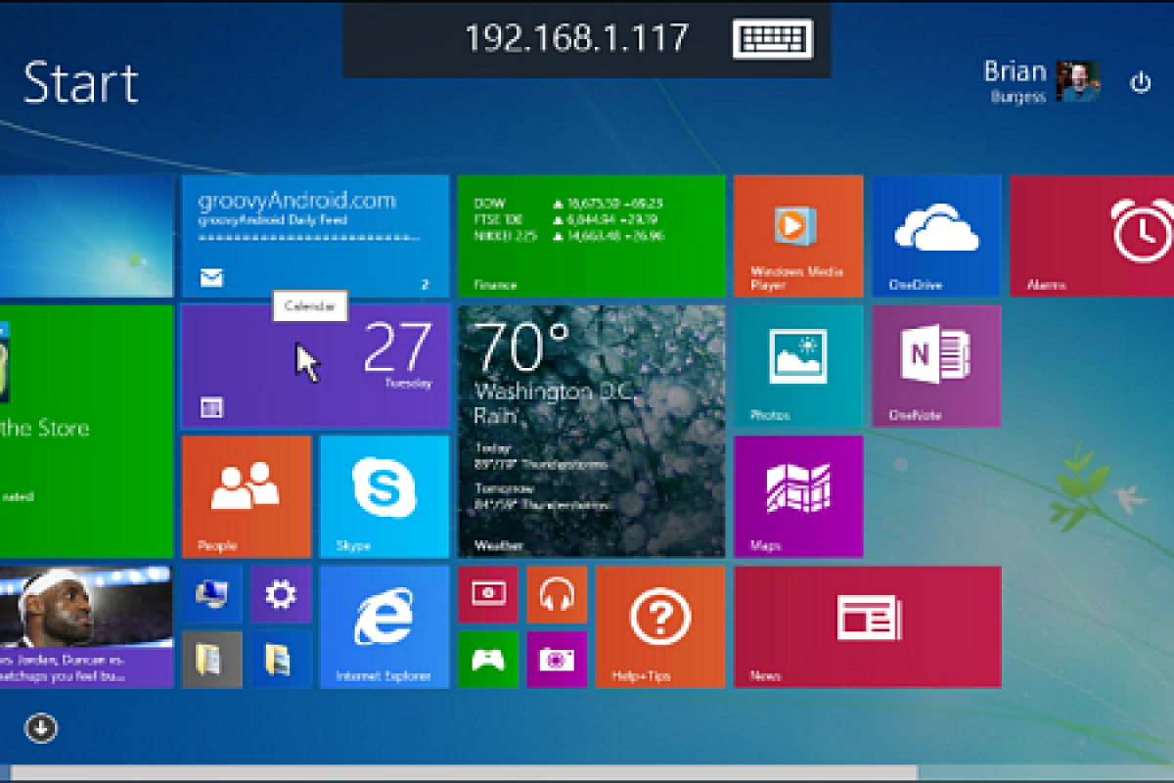
Task: Open the Desktop tile
Action: [86, 236]
